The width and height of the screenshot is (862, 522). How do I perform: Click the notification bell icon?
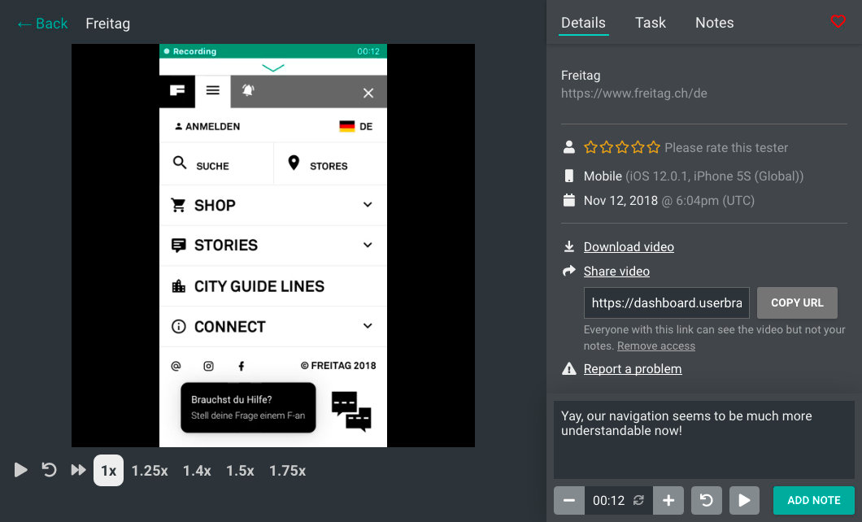(x=249, y=91)
